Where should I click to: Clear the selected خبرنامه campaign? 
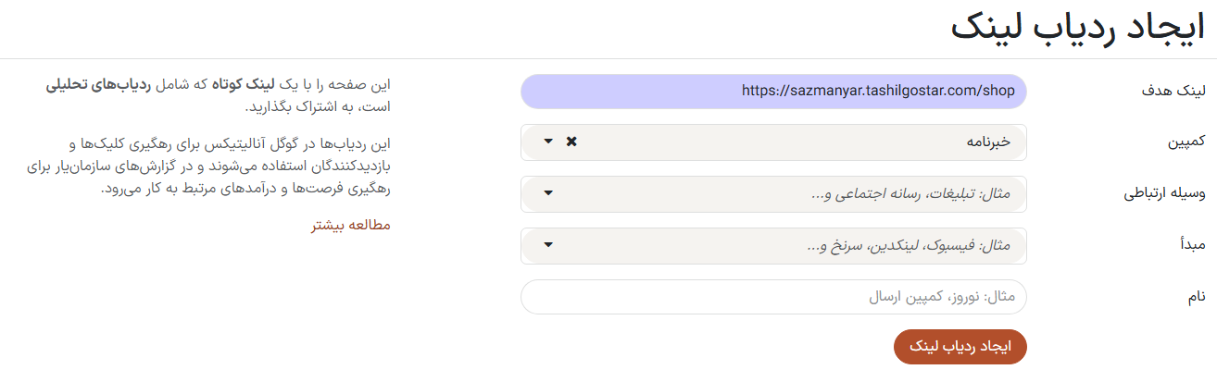pyautogui.click(x=571, y=142)
